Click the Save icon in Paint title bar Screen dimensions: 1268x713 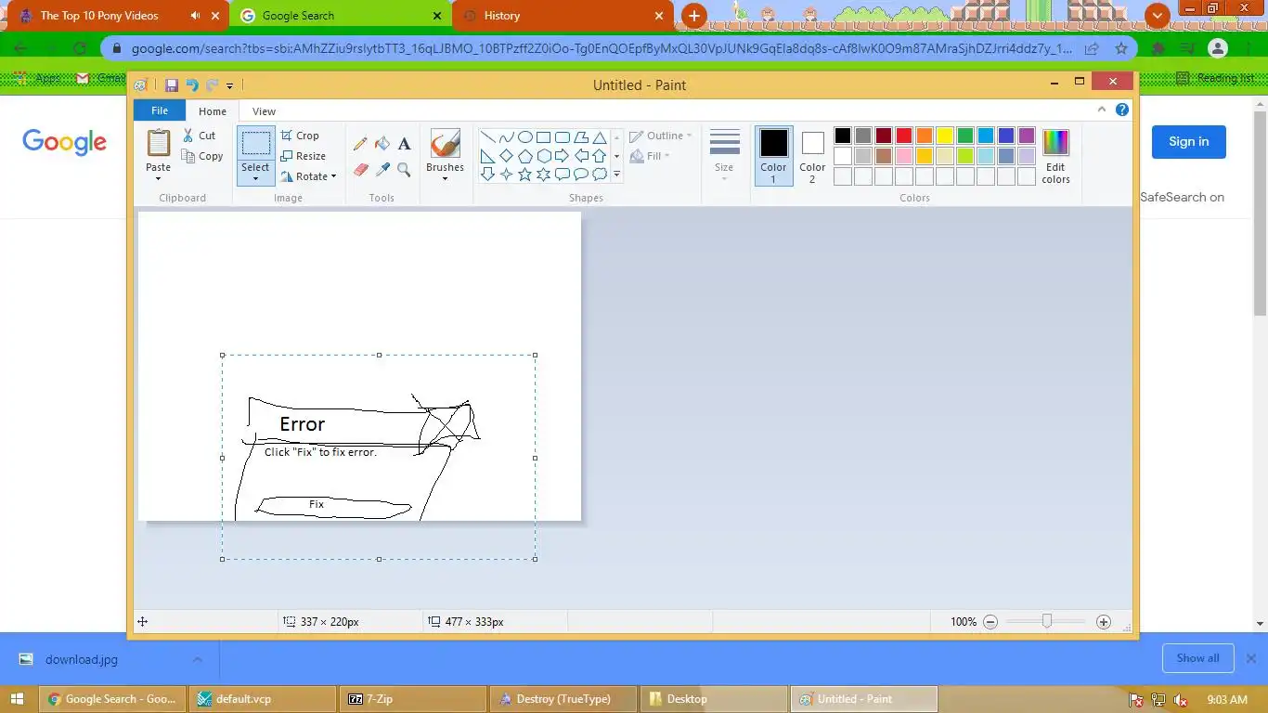172,85
